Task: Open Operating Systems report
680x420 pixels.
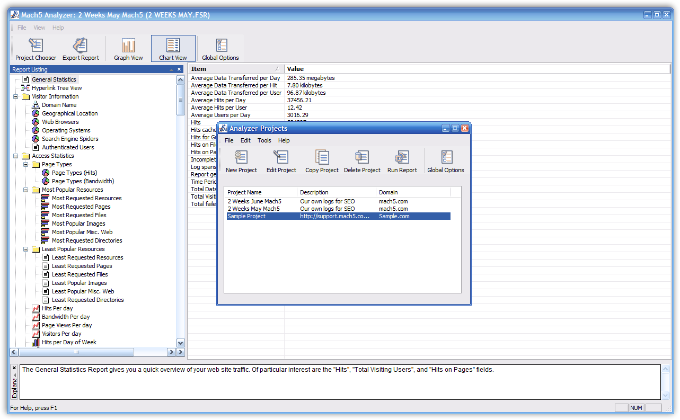Action: tap(66, 130)
